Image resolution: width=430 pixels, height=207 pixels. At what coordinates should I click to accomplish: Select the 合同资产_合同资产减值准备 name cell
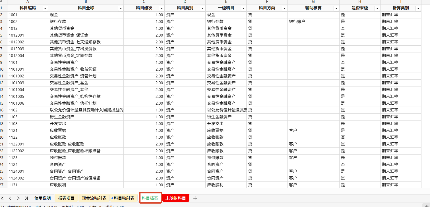coord(86,178)
